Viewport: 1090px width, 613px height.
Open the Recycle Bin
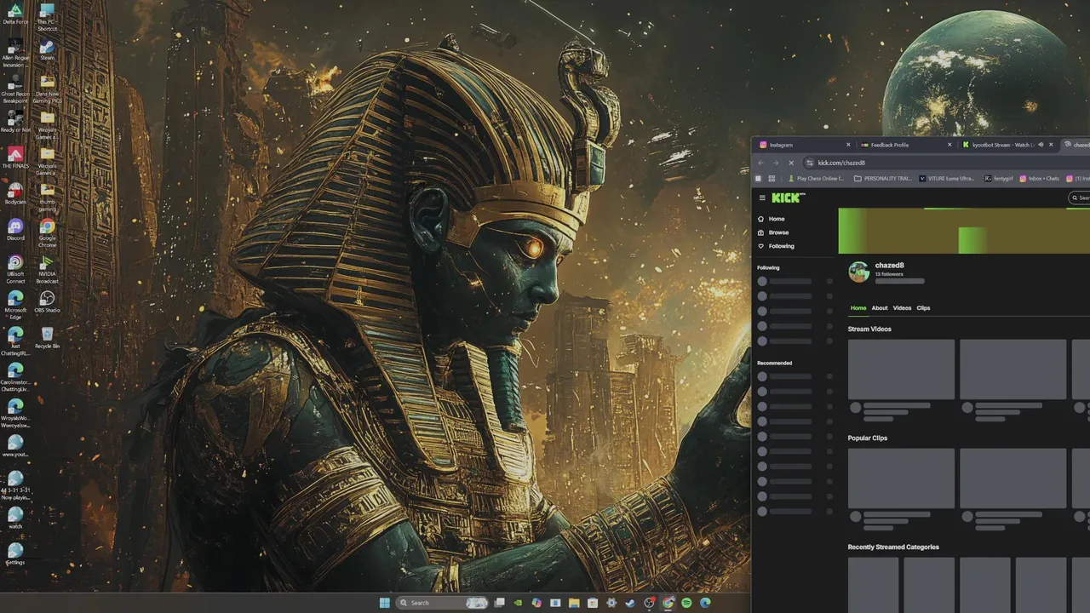click(x=47, y=338)
